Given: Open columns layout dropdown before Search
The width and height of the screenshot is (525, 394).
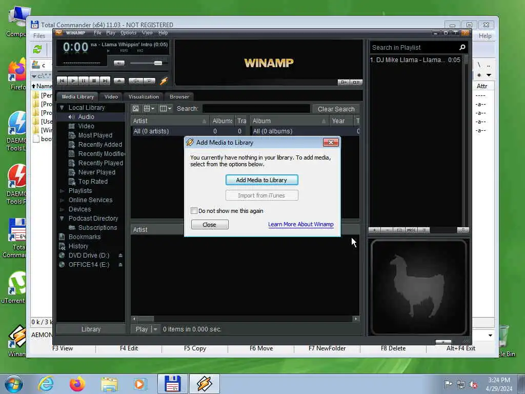Looking at the screenshot, I should coord(166,109).
